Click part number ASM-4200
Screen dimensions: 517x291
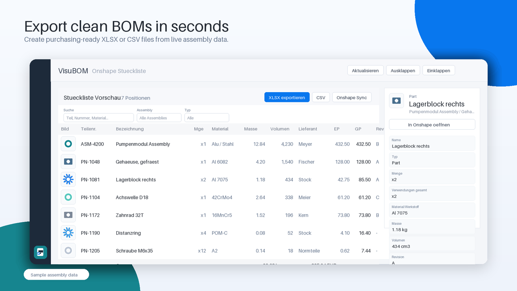click(x=92, y=144)
